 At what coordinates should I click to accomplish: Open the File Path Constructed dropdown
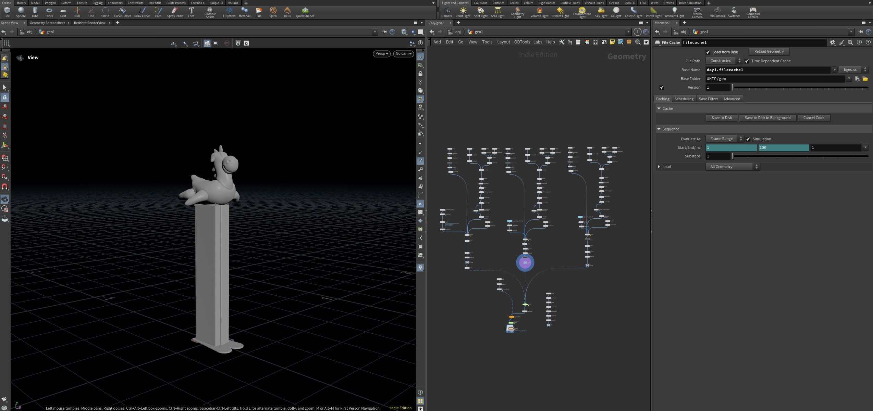[724, 61]
